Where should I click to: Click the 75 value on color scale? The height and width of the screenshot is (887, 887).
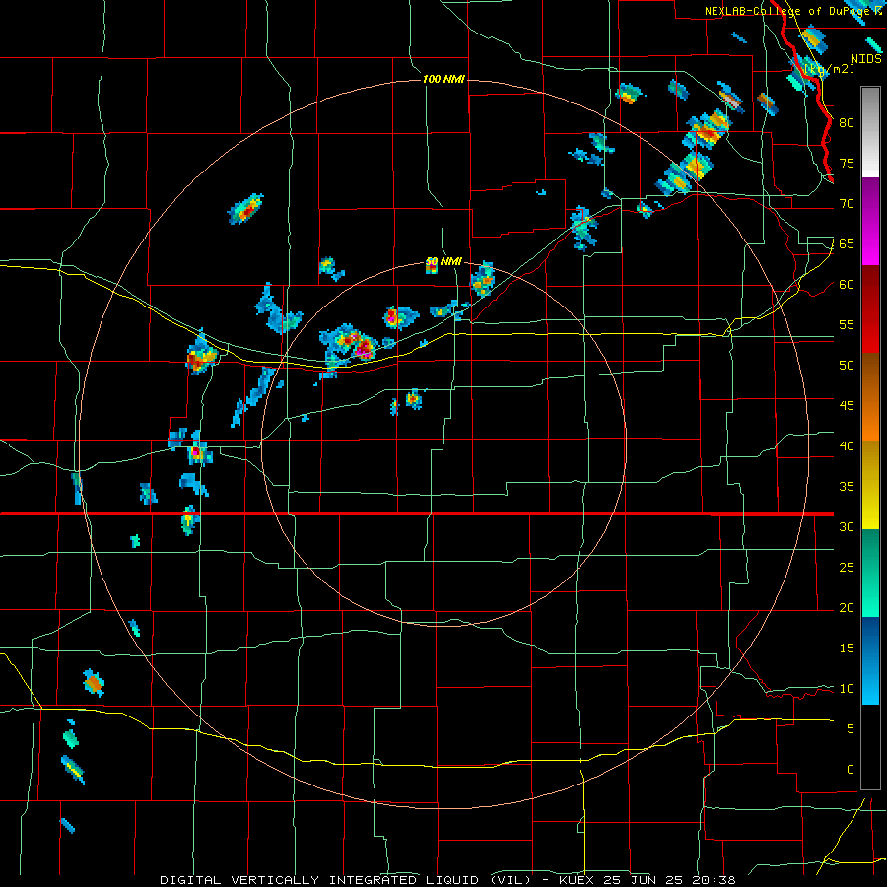tap(847, 163)
